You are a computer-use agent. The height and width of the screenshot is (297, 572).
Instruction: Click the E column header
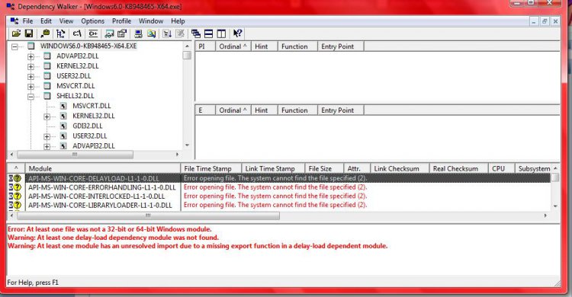pos(205,110)
